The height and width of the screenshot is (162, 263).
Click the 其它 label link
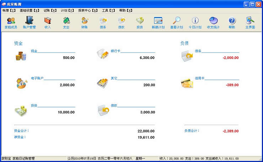click(114, 78)
